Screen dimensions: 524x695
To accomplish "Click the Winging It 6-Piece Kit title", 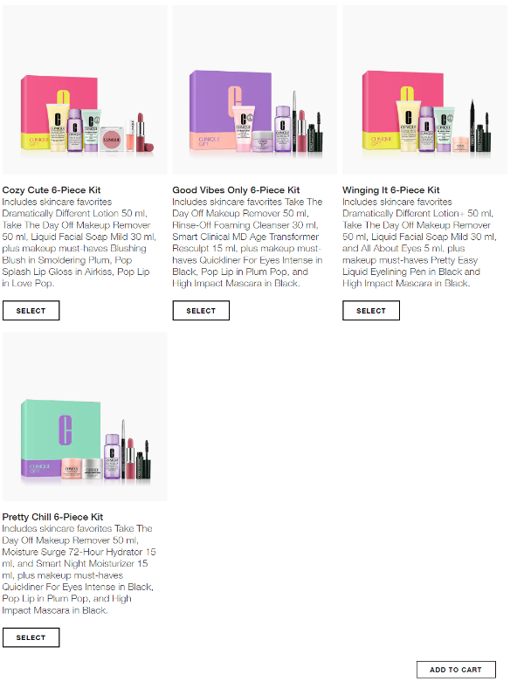I will pyautogui.click(x=390, y=189).
